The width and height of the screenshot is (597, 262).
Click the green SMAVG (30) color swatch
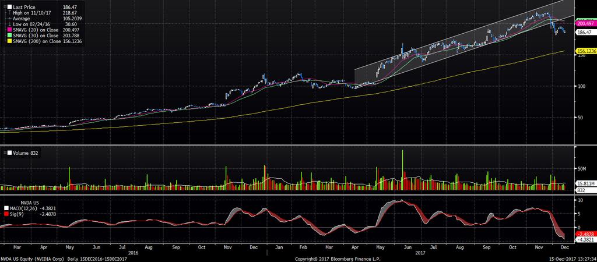click(x=9, y=36)
